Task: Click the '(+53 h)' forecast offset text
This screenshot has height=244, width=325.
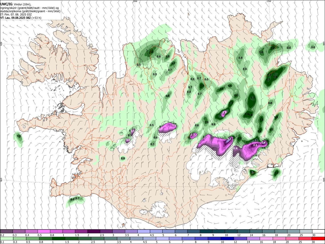Action: [37, 18]
